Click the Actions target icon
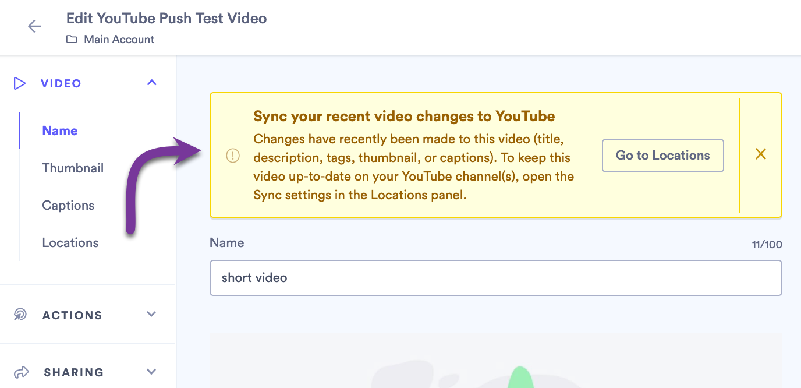Viewport: 801px width, 388px height. (x=20, y=315)
